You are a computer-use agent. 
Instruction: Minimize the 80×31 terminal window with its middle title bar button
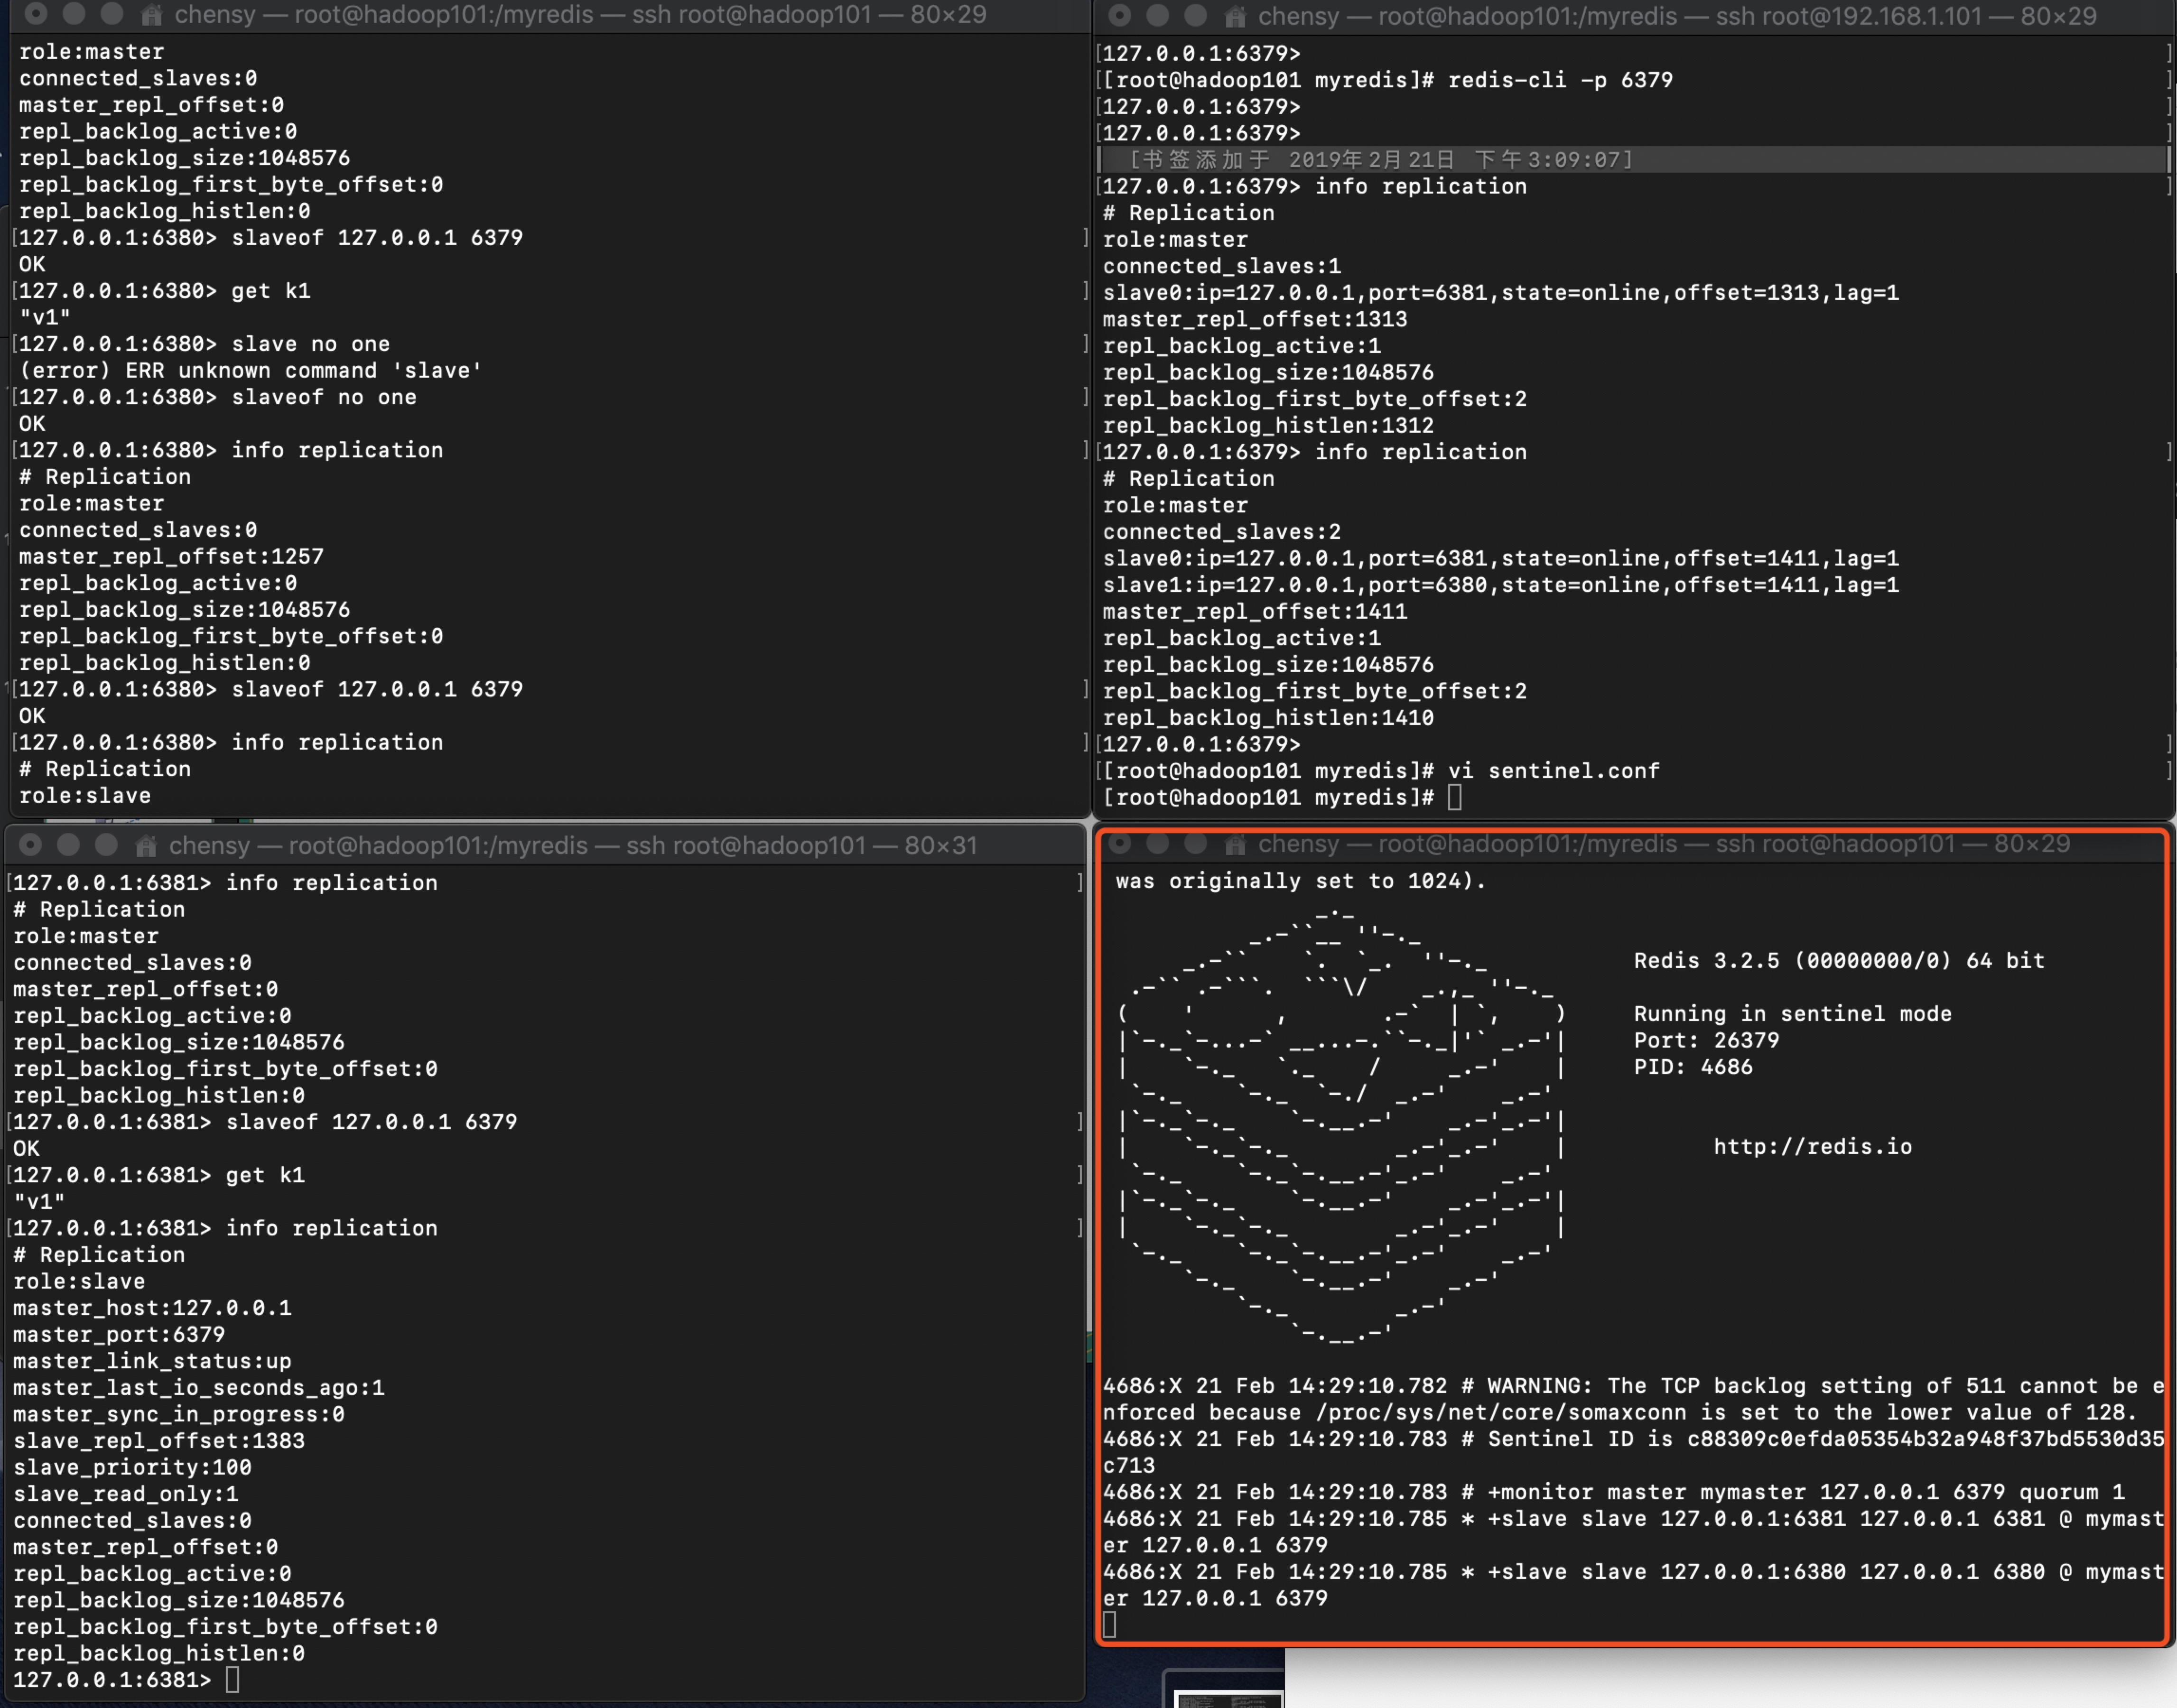pyautogui.click(x=68, y=845)
